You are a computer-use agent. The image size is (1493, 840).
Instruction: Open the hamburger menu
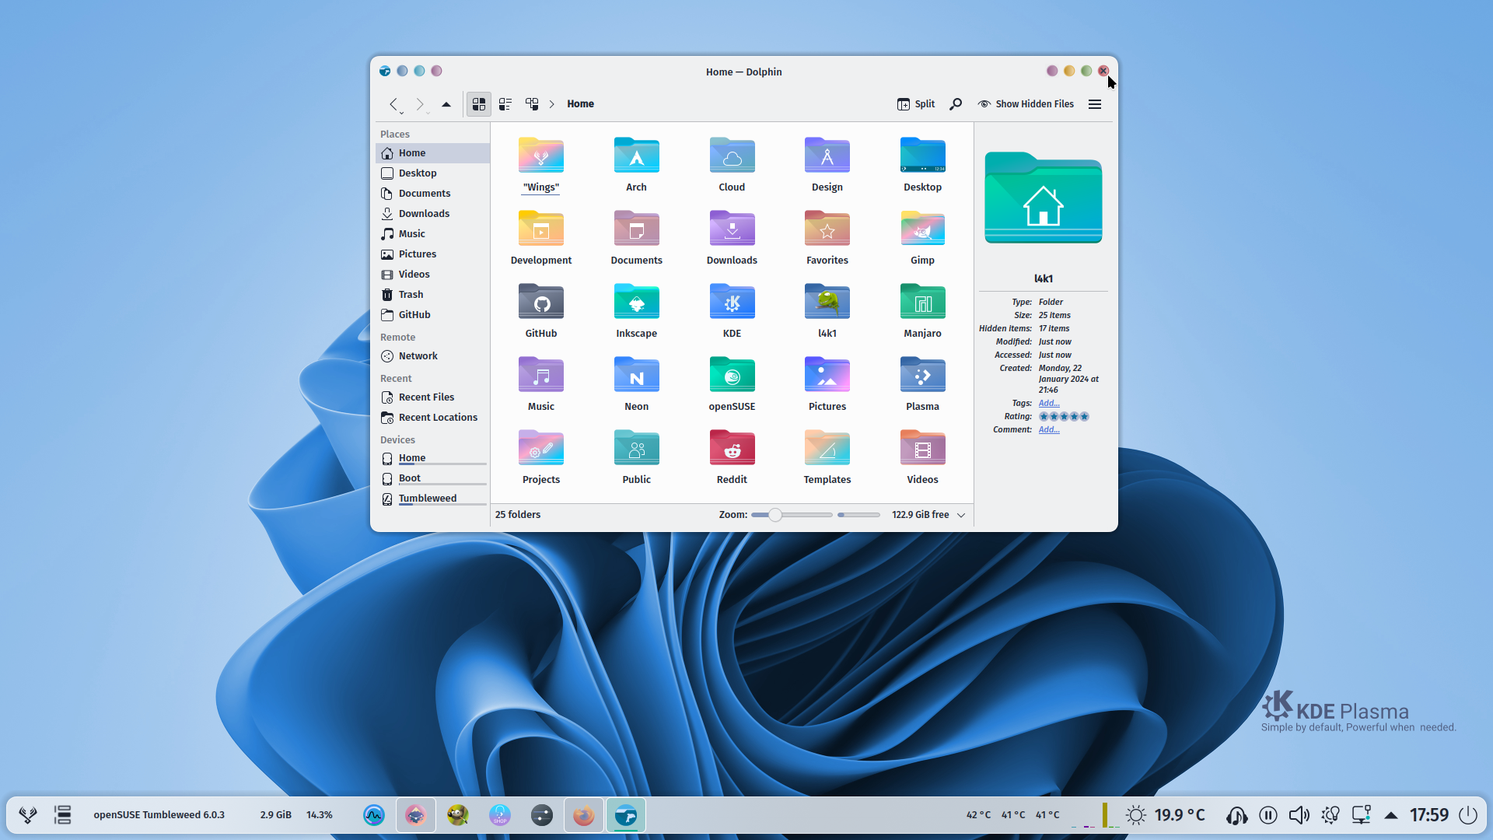pyautogui.click(x=1095, y=103)
